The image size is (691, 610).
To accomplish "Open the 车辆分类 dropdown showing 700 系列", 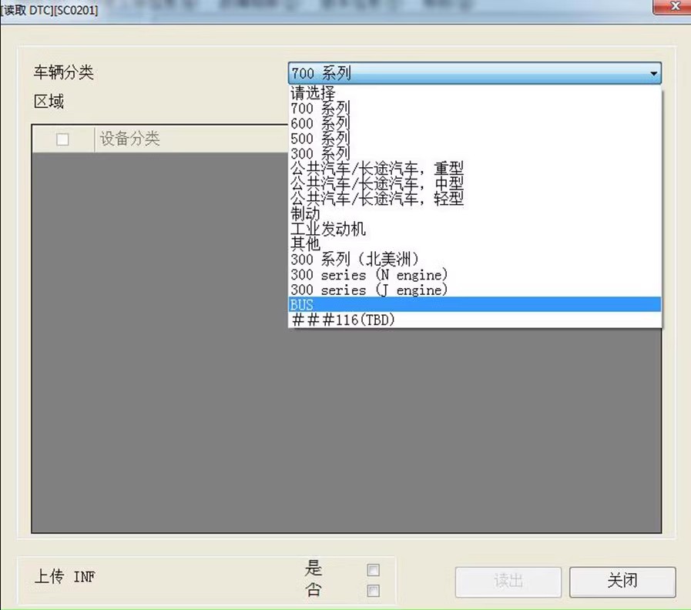I will pyautogui.click(x=475, y=73).
